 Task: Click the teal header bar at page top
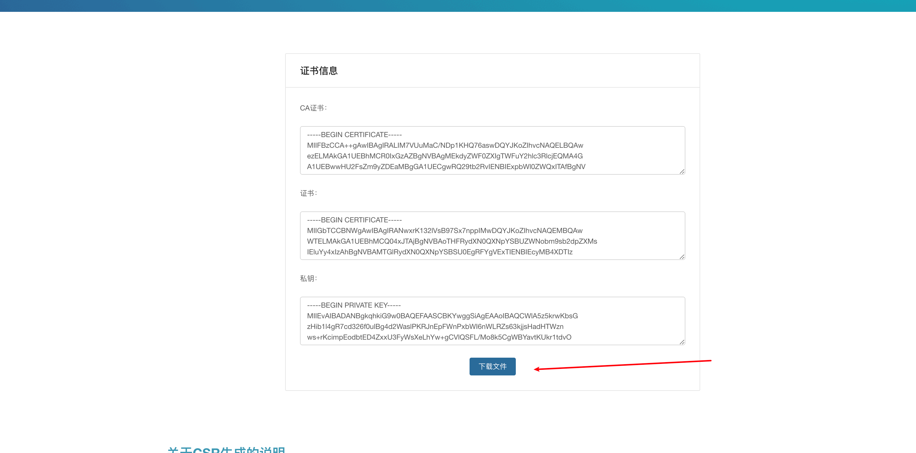point(458,7)
